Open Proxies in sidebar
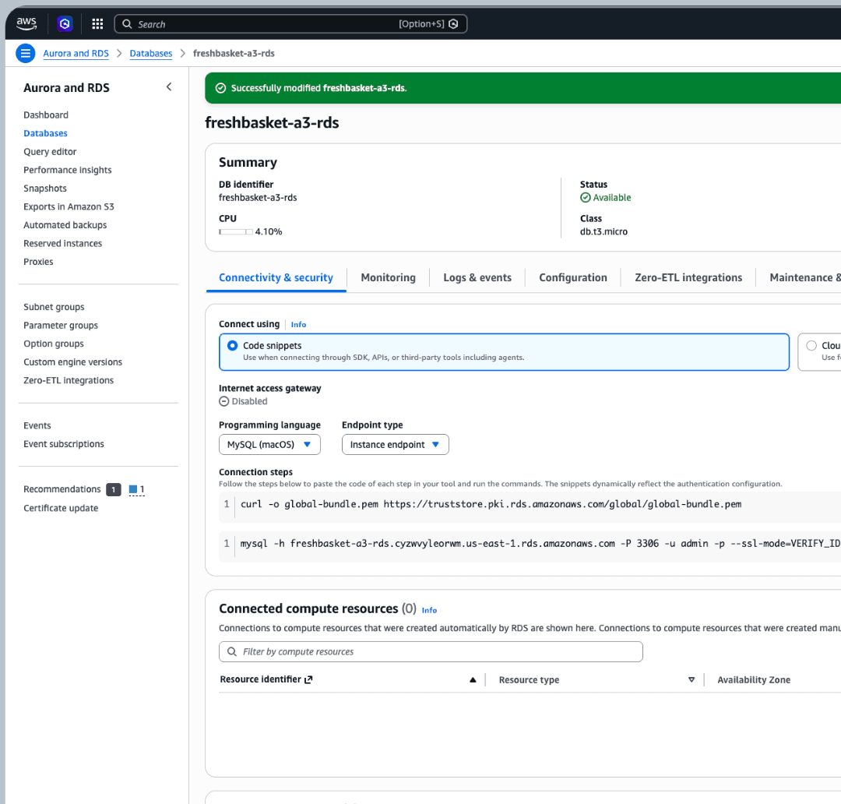This screenshot has height=804, width=841. click(x=38, y=262)
